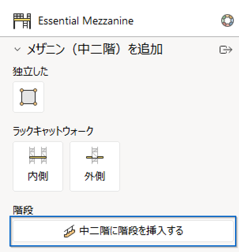Screen dimensions: 239x252
Task: Click the メザニン（中二階）を追加 section header text
Action: (x=95, y=49)
